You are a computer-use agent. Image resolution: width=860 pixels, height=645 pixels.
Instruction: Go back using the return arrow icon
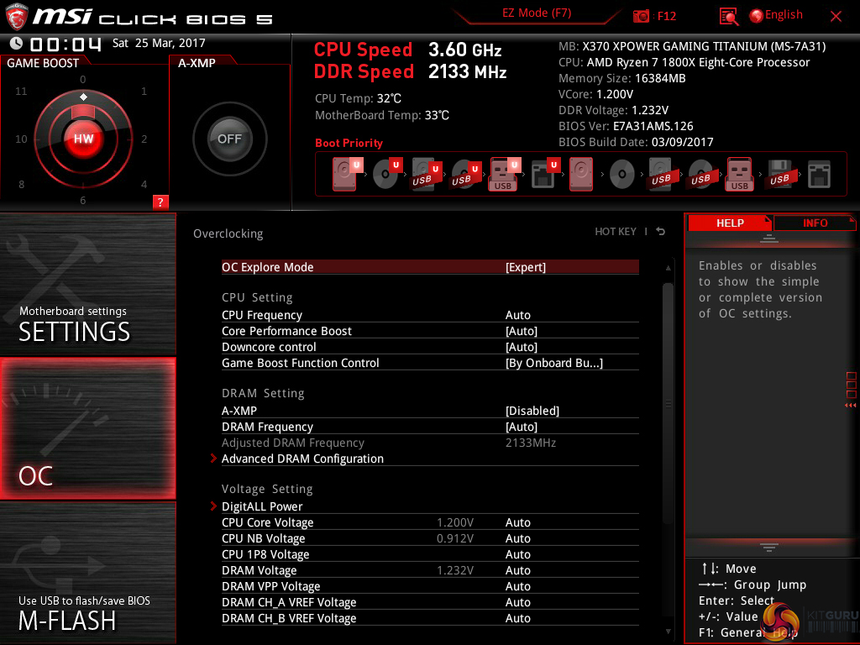tap(661, 232)
